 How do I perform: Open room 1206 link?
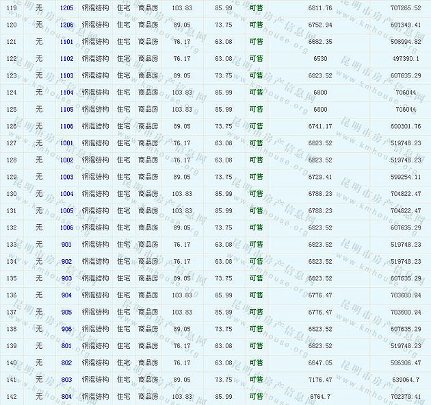click(x=66, y=25)
